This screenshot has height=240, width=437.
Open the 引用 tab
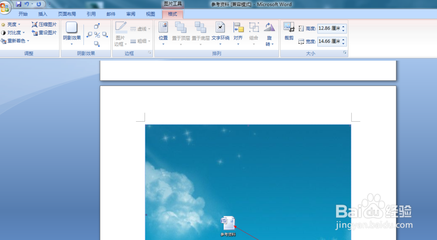point(91,14)
